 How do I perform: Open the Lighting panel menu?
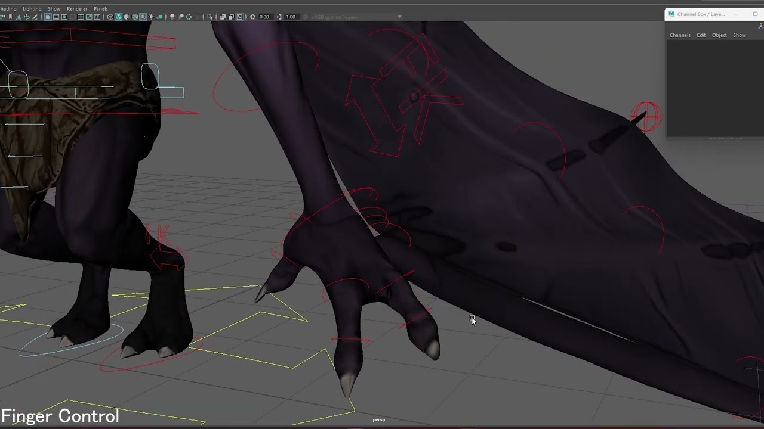32,9
